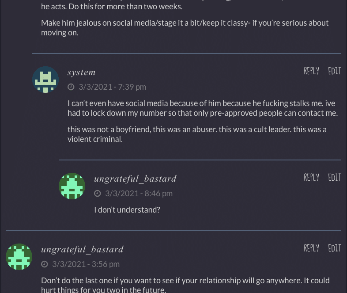The image size is (347, 293).
Task: Click ungrateful_bastard's avatar on the 3:56 pm comment
Action: [19, 257]
